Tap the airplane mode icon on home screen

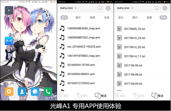click(x=9, y=10)
